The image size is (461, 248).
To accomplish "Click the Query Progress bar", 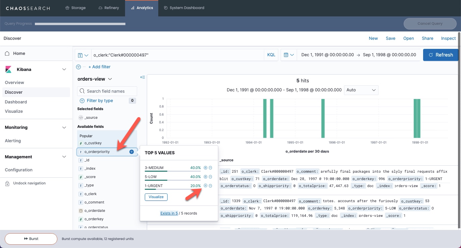I will (x=80, y=24).
